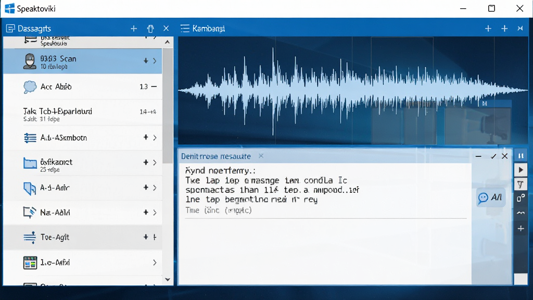Close the Denit rrose mesauate tab
Viewport: 533px width, 300px height.
coord(261,156)
